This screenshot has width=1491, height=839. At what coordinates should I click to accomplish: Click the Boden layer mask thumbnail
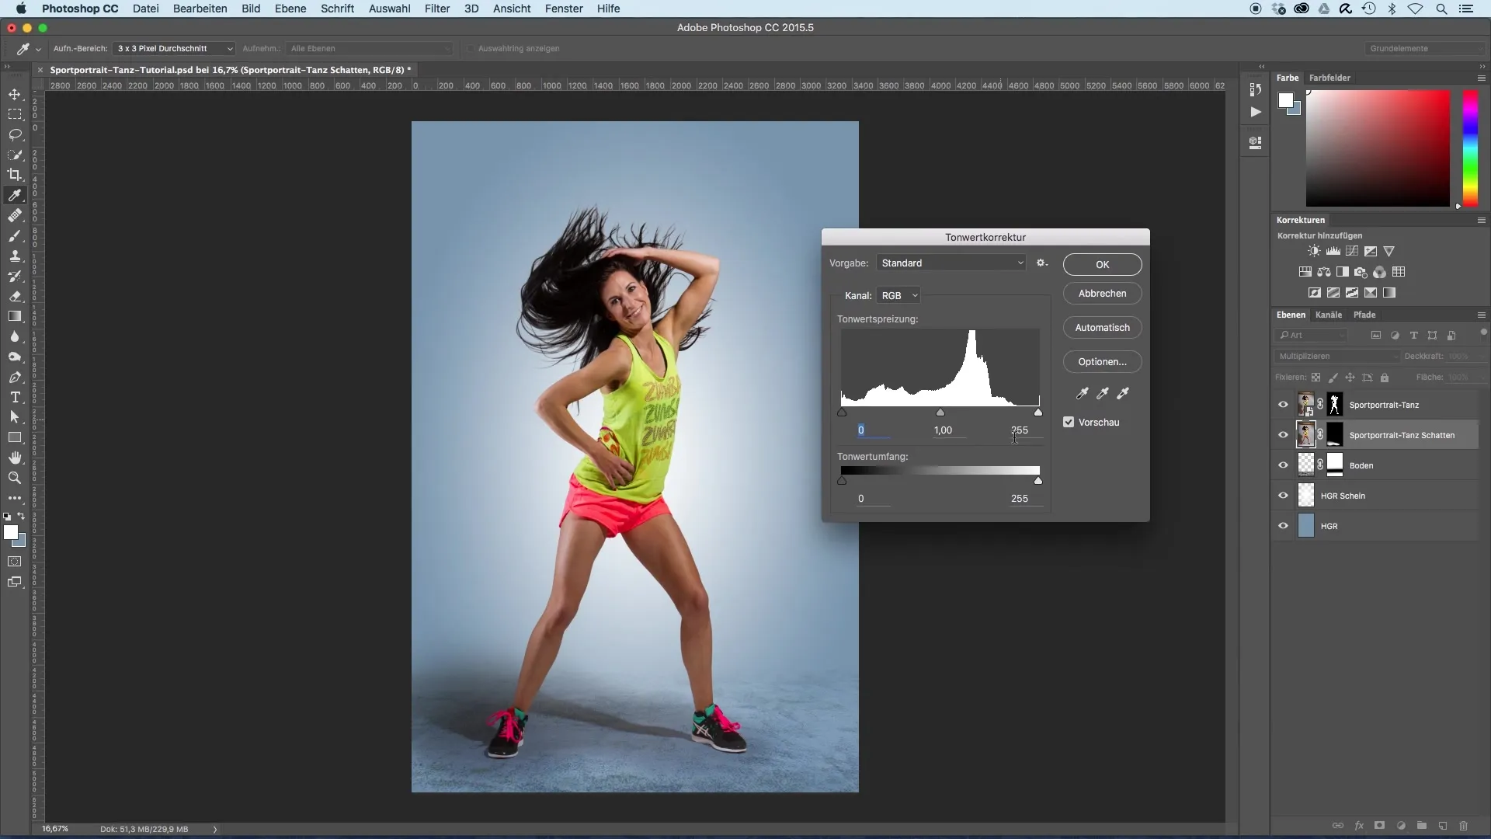point(1335,465)
